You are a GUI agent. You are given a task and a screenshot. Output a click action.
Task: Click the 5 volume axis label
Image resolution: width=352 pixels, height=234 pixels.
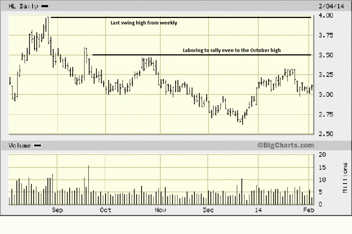321,192
